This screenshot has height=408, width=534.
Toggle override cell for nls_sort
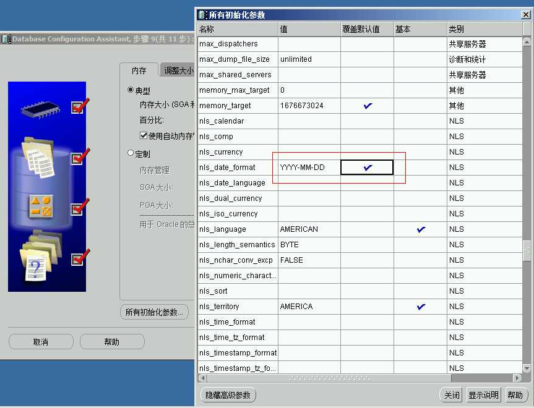tap(367, 291)
